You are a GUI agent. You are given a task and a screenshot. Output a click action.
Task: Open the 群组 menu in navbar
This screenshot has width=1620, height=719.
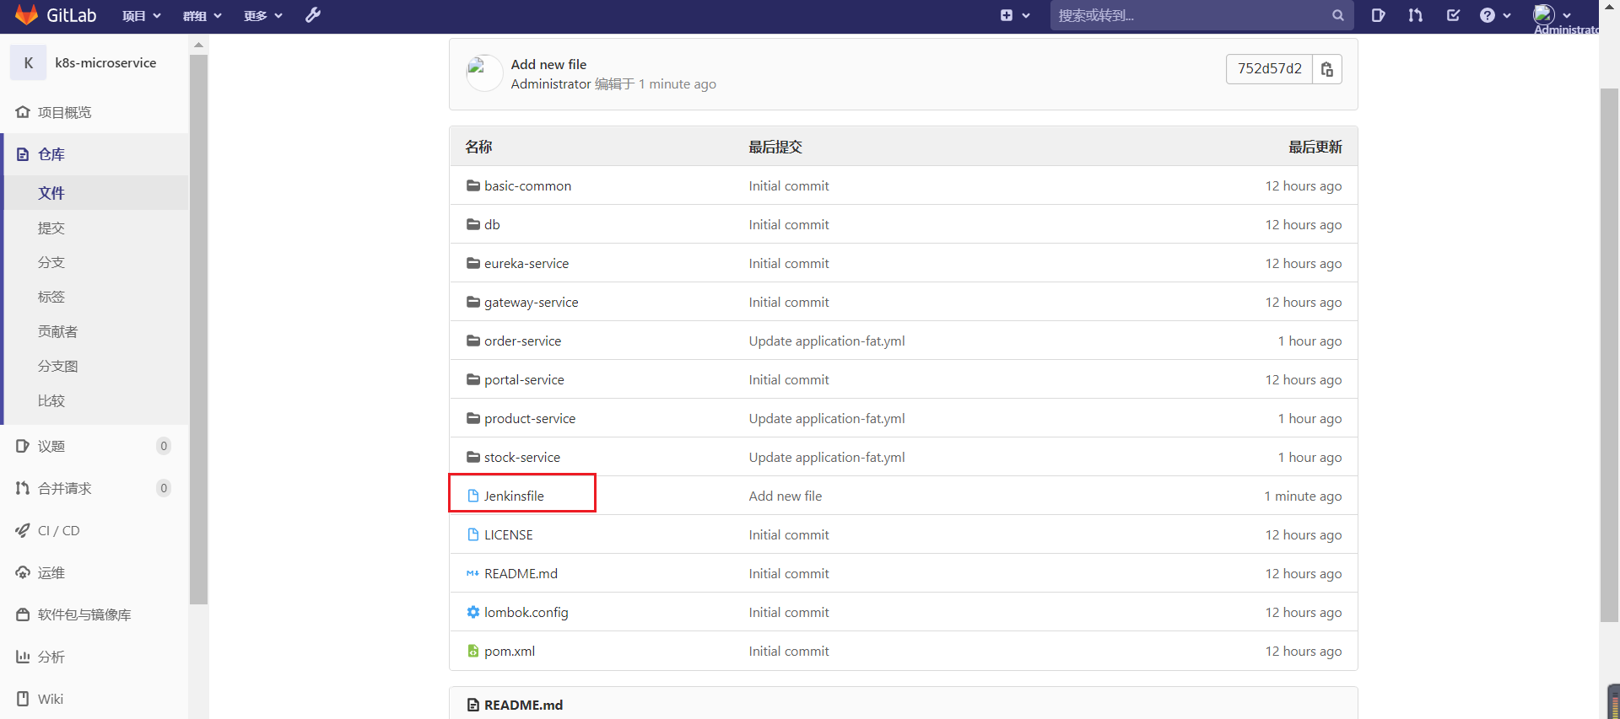pos(202,15)
